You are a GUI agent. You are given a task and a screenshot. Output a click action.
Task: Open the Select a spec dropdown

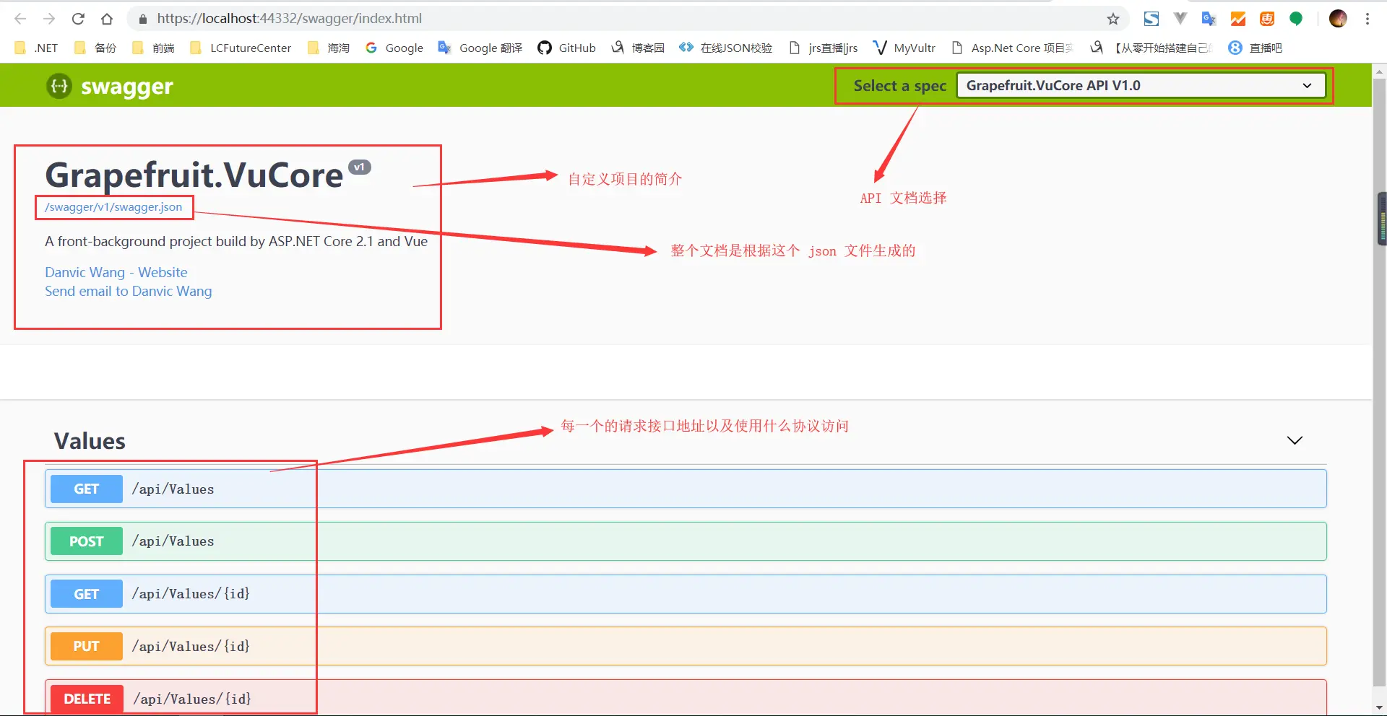pos(1141,85)
